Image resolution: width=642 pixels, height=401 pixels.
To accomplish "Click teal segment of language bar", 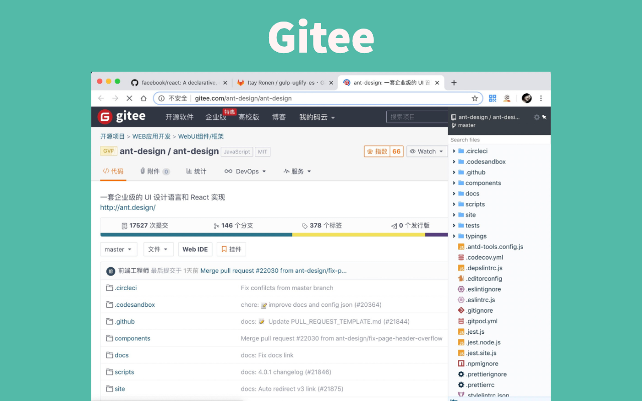I will (x=196, y=235).
